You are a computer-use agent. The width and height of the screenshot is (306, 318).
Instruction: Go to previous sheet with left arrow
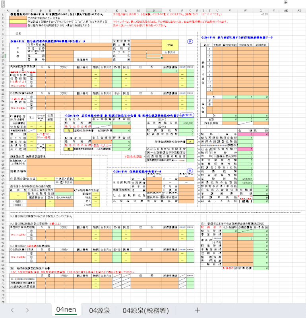12,310
